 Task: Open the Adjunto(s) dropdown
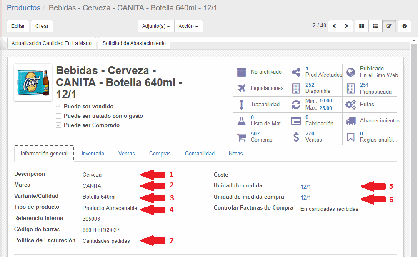point(156,26)
